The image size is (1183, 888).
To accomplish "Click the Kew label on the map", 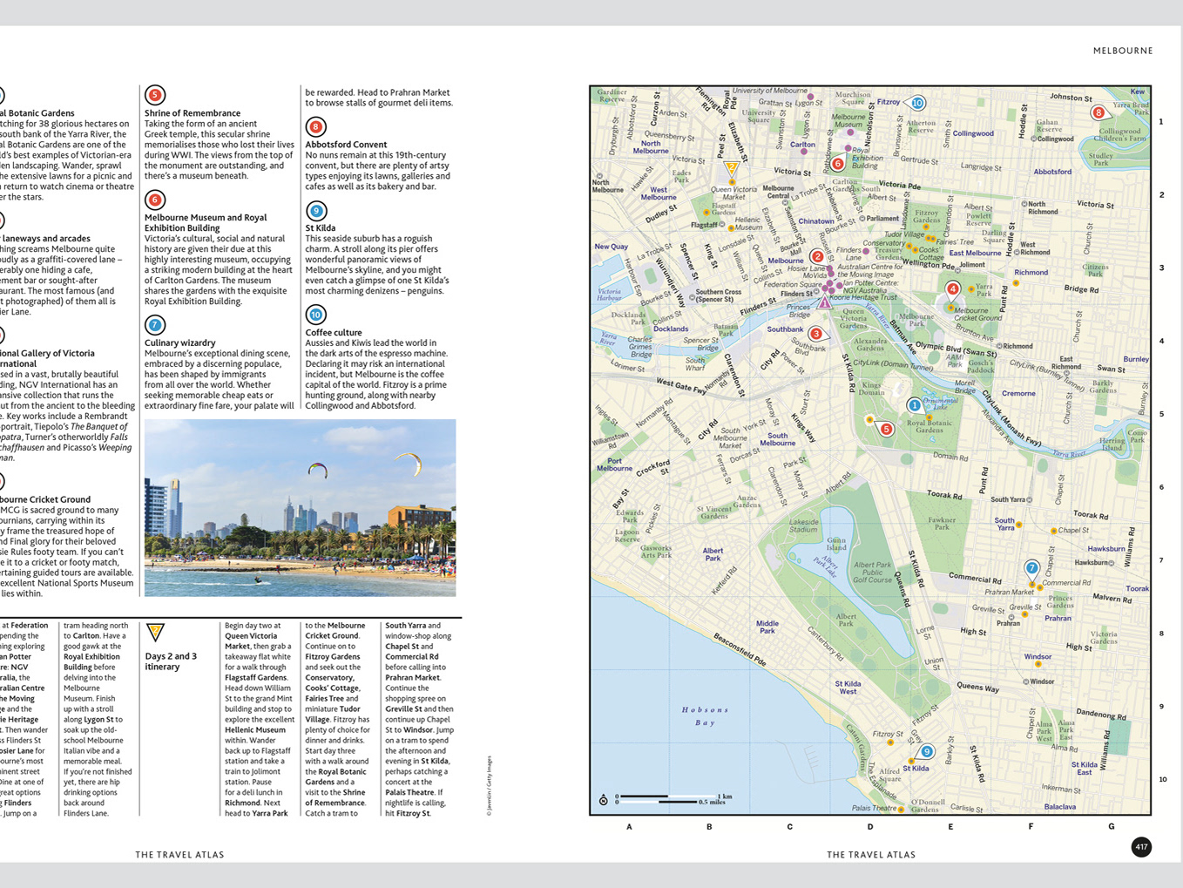I will tap(1138, 92).
